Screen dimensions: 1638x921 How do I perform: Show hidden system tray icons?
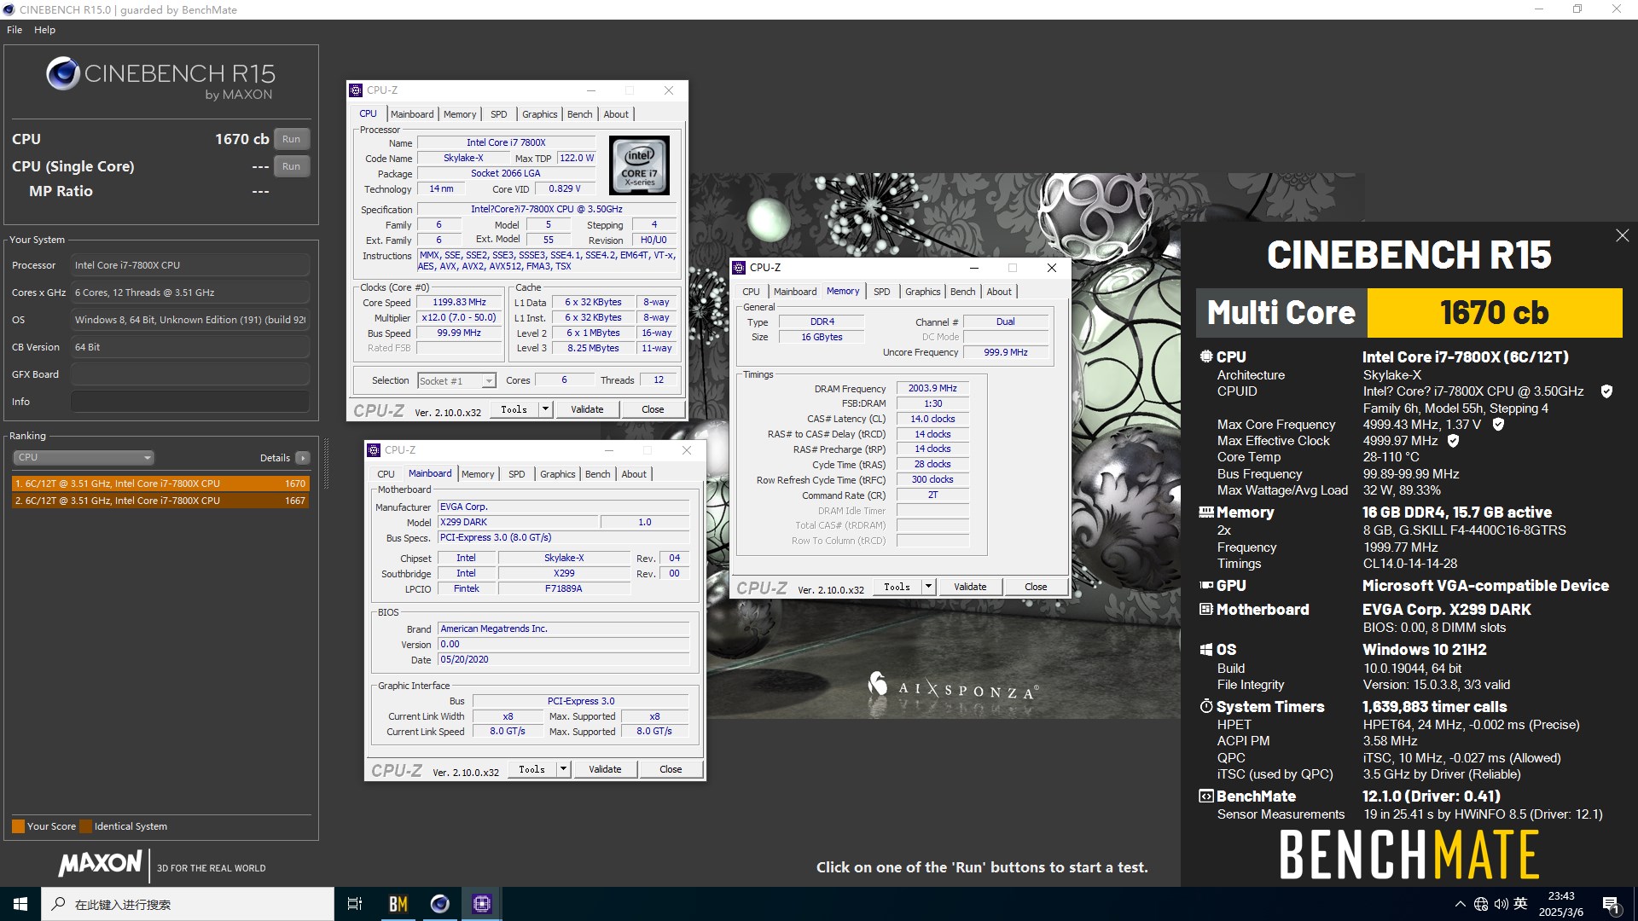(1460, 904)
